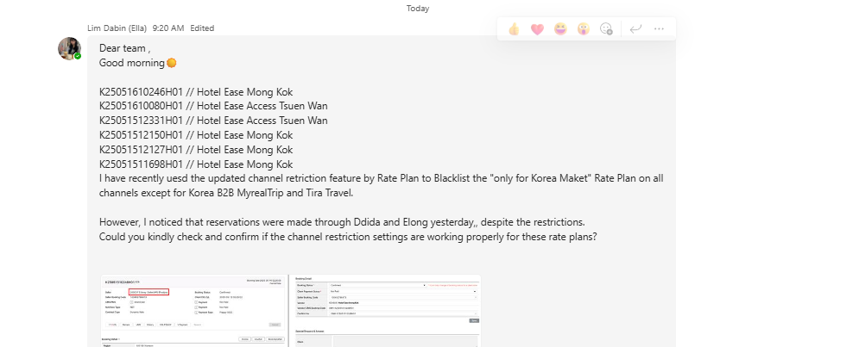Click the sender name Lim Dabin (Ella)
859x347 pixels.
pos(117,28)
